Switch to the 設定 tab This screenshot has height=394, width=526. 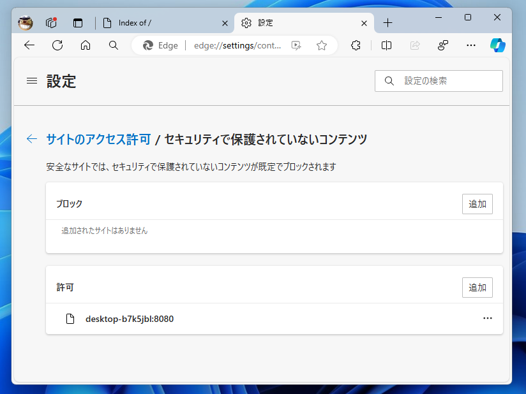click(281, 22)
